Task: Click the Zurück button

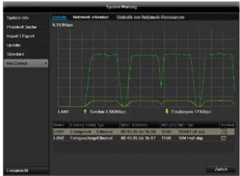Action: pyautogui.click(x=221, y=169)
